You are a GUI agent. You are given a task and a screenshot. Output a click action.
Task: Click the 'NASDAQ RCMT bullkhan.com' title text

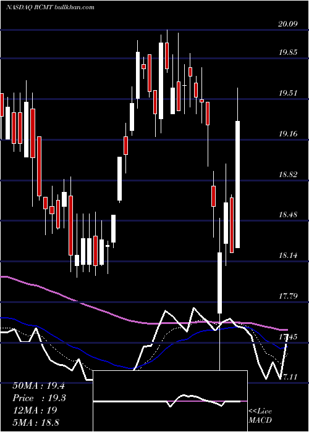[x=51, y=7]
